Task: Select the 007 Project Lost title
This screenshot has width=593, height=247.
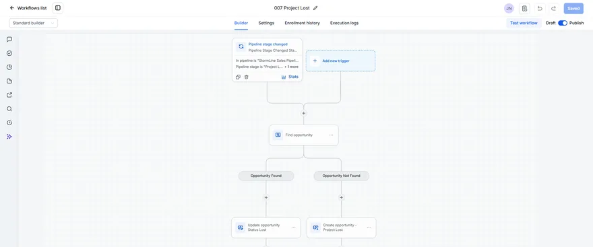Action: tap(292, 8)
